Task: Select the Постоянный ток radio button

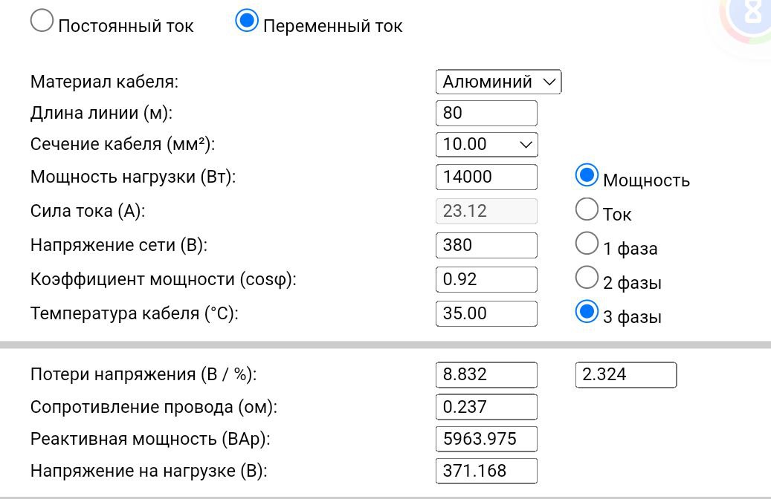Action: point(42,21)
